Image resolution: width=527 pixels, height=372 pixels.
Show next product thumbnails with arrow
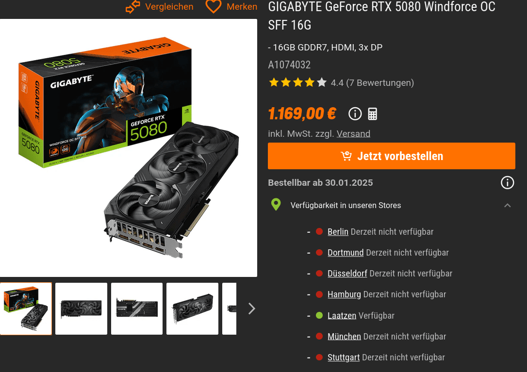252,308
